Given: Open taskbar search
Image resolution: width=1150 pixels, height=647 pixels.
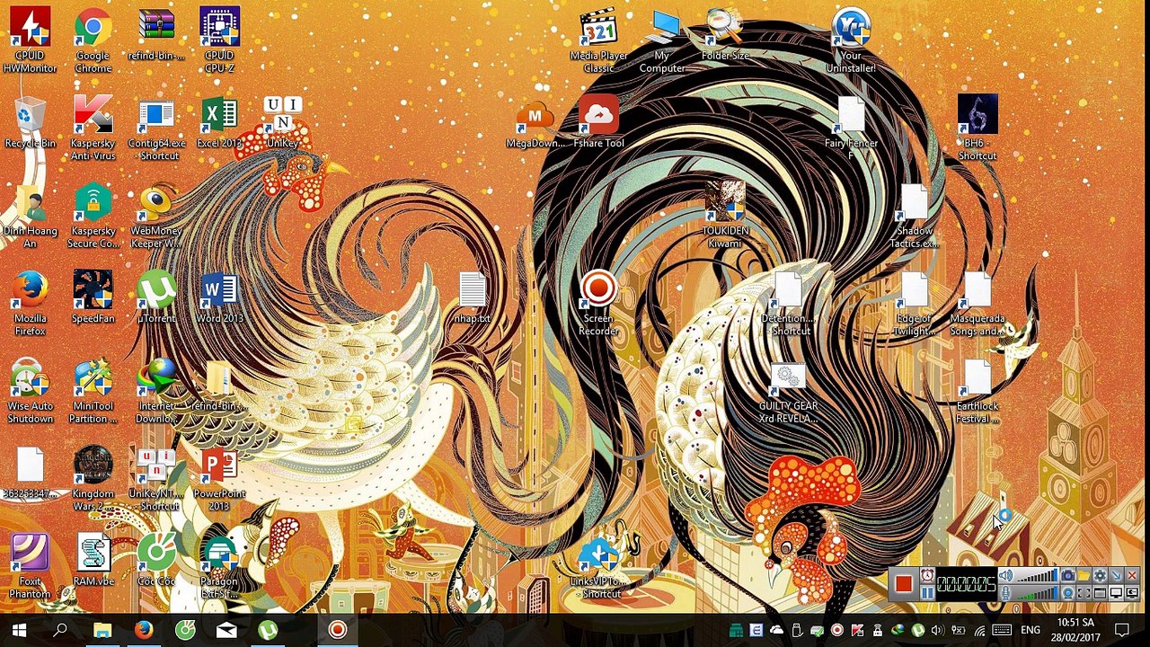Looking at the screenshot, I should [60, 630].
